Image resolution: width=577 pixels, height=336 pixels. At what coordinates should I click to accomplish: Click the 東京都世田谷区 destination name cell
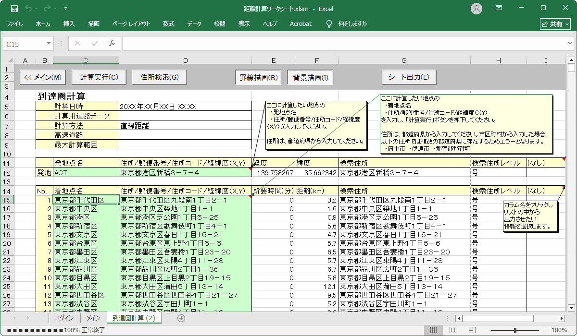click(x=86, y=295)
